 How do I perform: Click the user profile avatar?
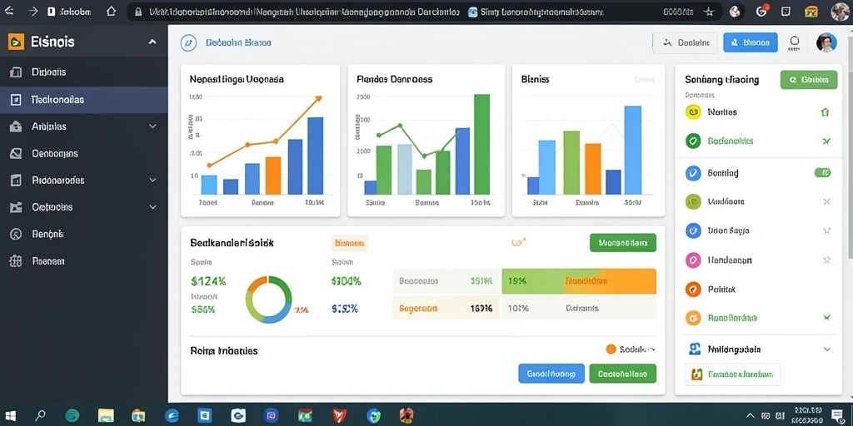tap(826, 42)
